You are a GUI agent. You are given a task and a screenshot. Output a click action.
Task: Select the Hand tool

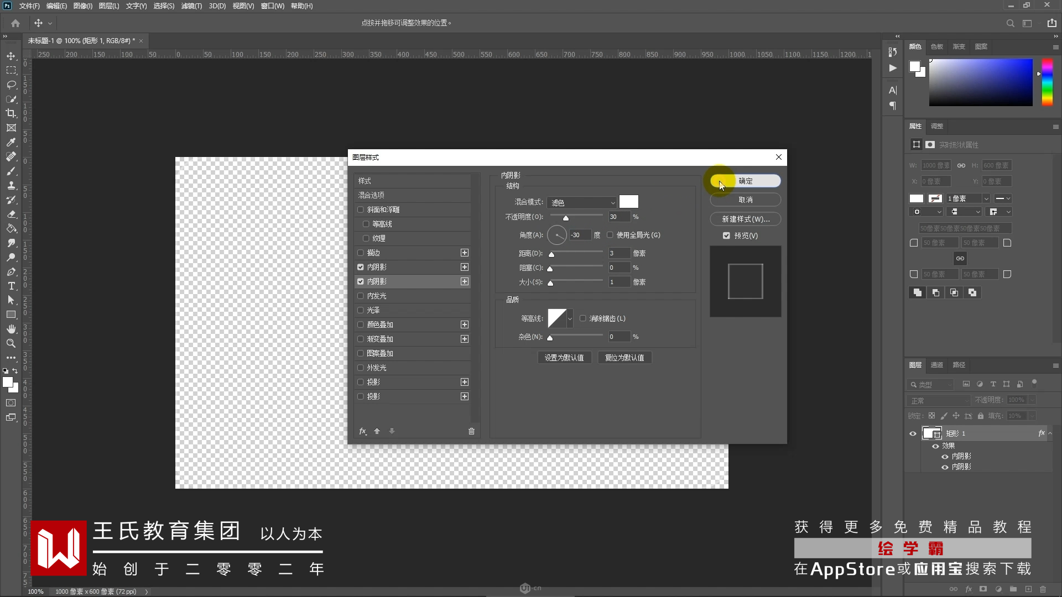click(x=11, y=329)
